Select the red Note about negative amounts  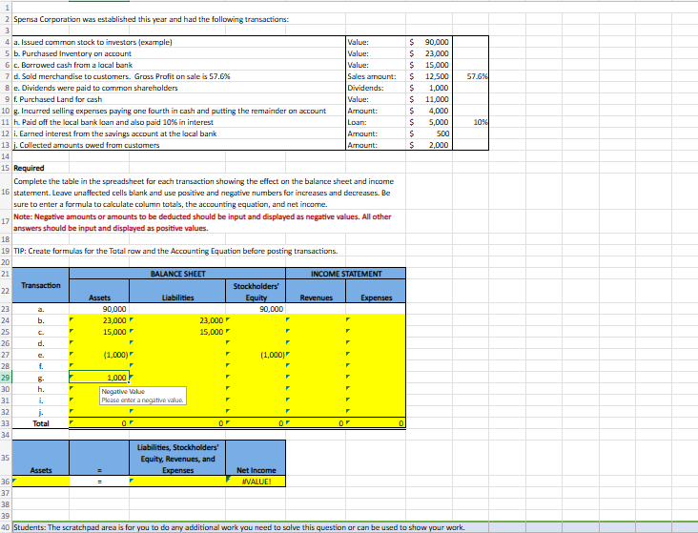click(x=202, y=222)
